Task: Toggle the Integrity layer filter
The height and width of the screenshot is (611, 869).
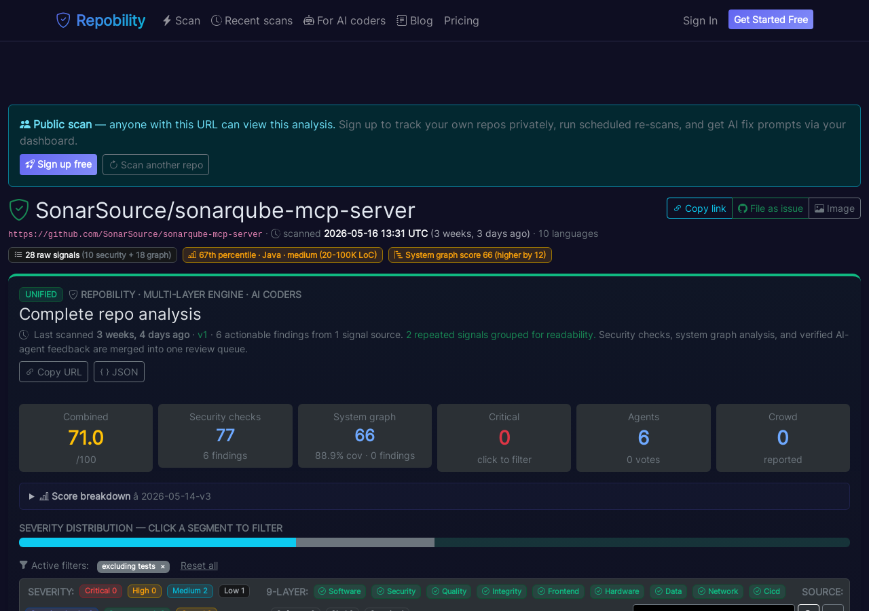Action: click(502, 591)
